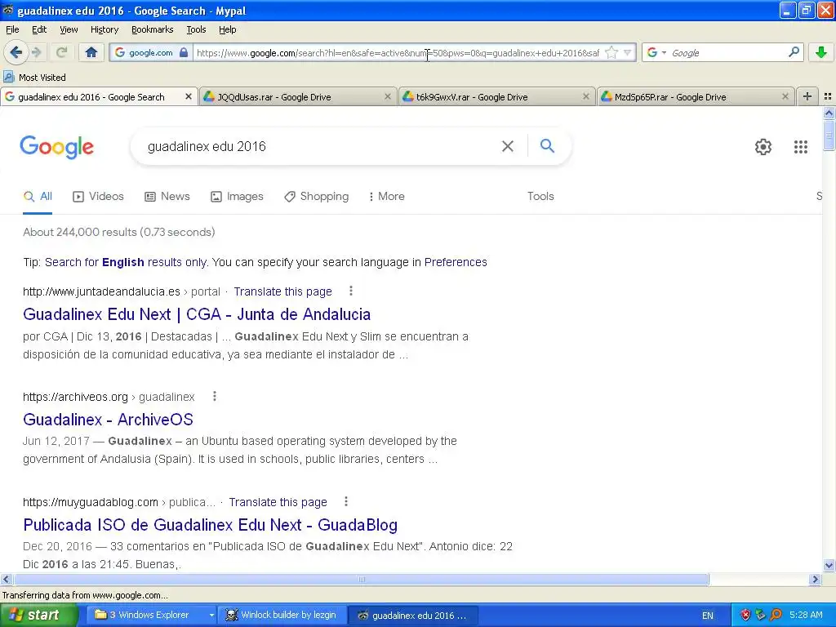This screenshot has height=627, width=836.
Task: Open the Windows Start button
Action: [38, 616]
